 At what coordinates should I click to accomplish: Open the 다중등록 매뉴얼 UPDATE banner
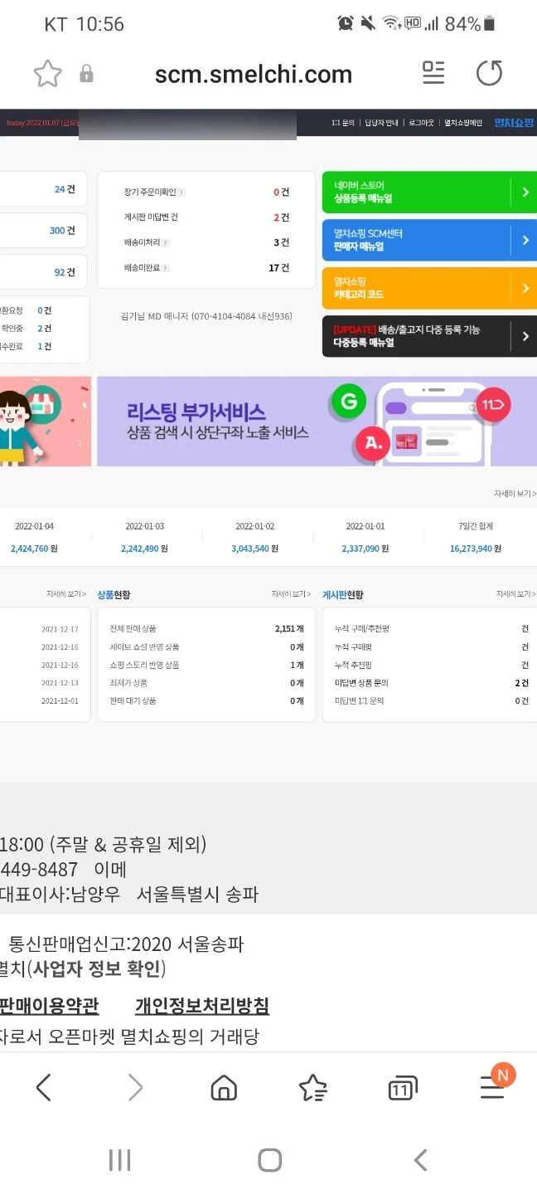pos(429,336)
